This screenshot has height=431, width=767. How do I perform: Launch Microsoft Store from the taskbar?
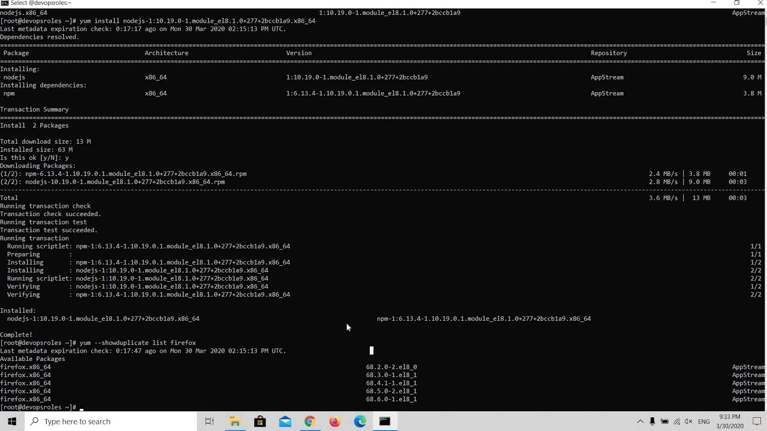click(260, 421)
